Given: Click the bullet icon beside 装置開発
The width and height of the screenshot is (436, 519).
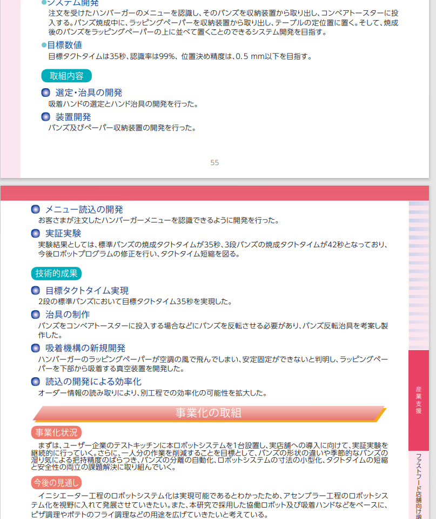Looking at the screenshot, I should pyautogui.click(x=45, y=117).
